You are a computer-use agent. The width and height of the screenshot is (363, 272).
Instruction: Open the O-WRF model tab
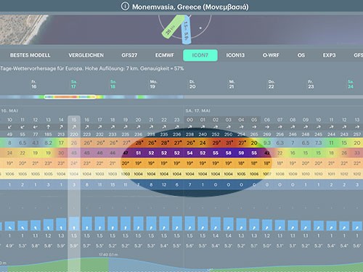pyautogui.click(x=271, y=55)
